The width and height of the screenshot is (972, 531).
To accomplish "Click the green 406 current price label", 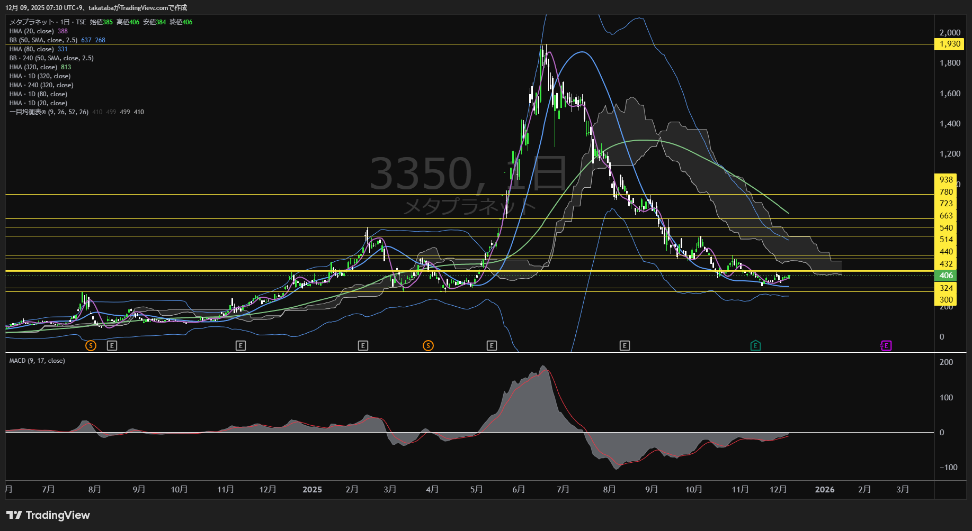I will click(946, 276).
